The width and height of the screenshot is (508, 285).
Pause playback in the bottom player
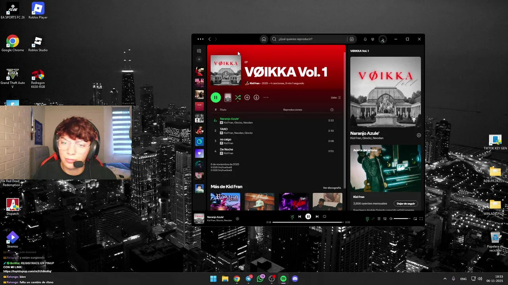(308, 217)
